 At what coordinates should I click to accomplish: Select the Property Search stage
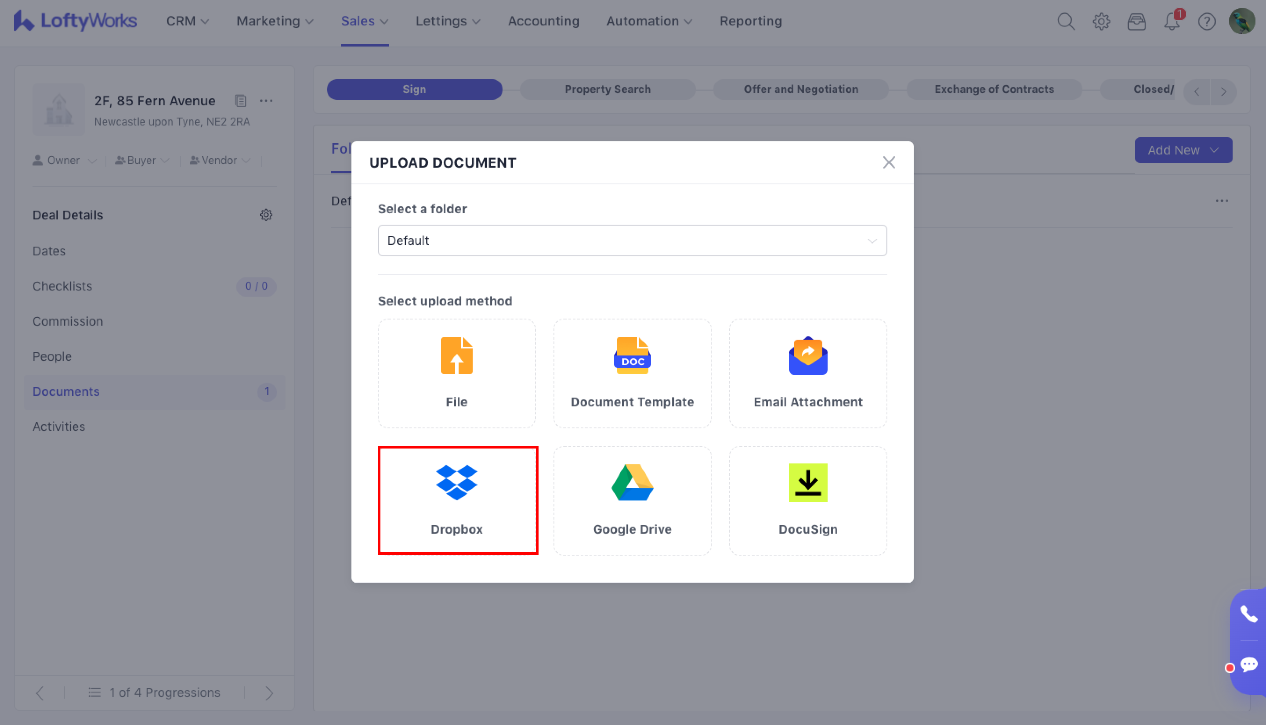(x=607, y=89)
